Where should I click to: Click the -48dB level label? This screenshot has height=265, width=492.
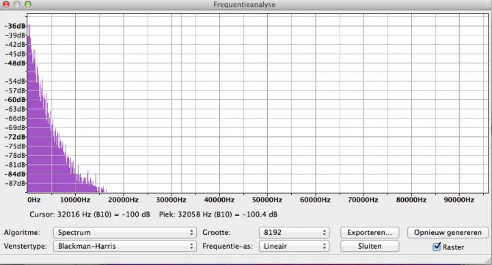point(15,63)
